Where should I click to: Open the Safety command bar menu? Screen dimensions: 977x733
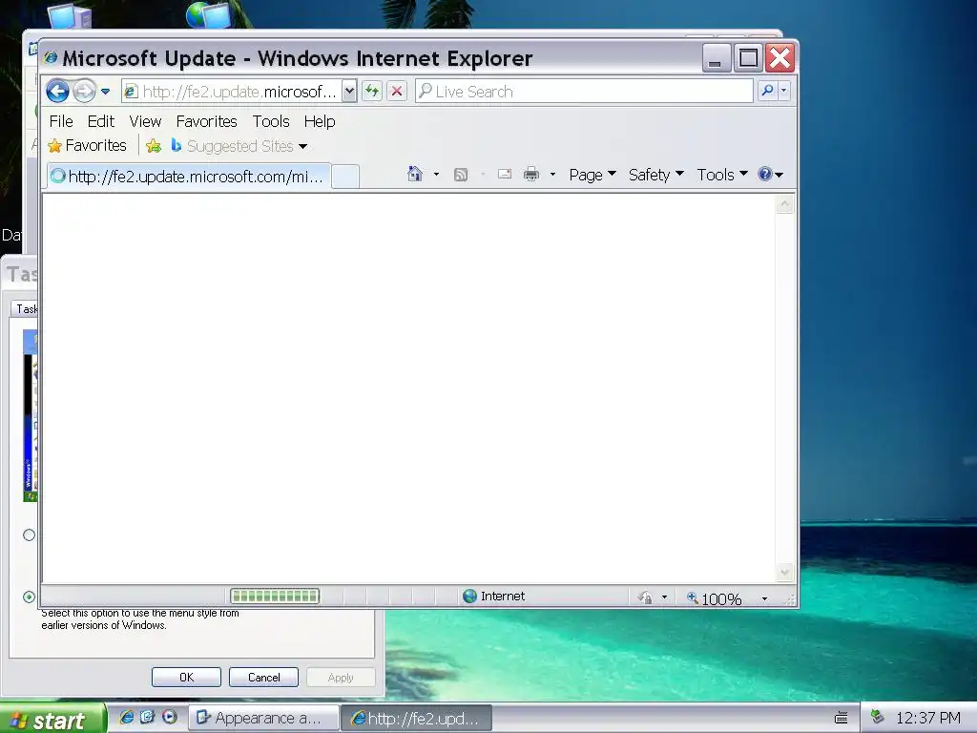(656, 175)
